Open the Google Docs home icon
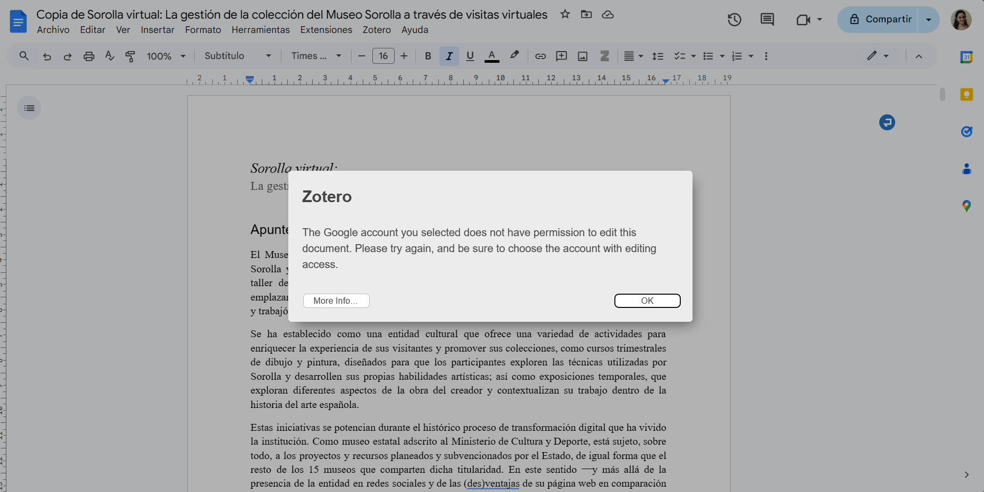This screenshot has width=984, height=492. point(18,21)
